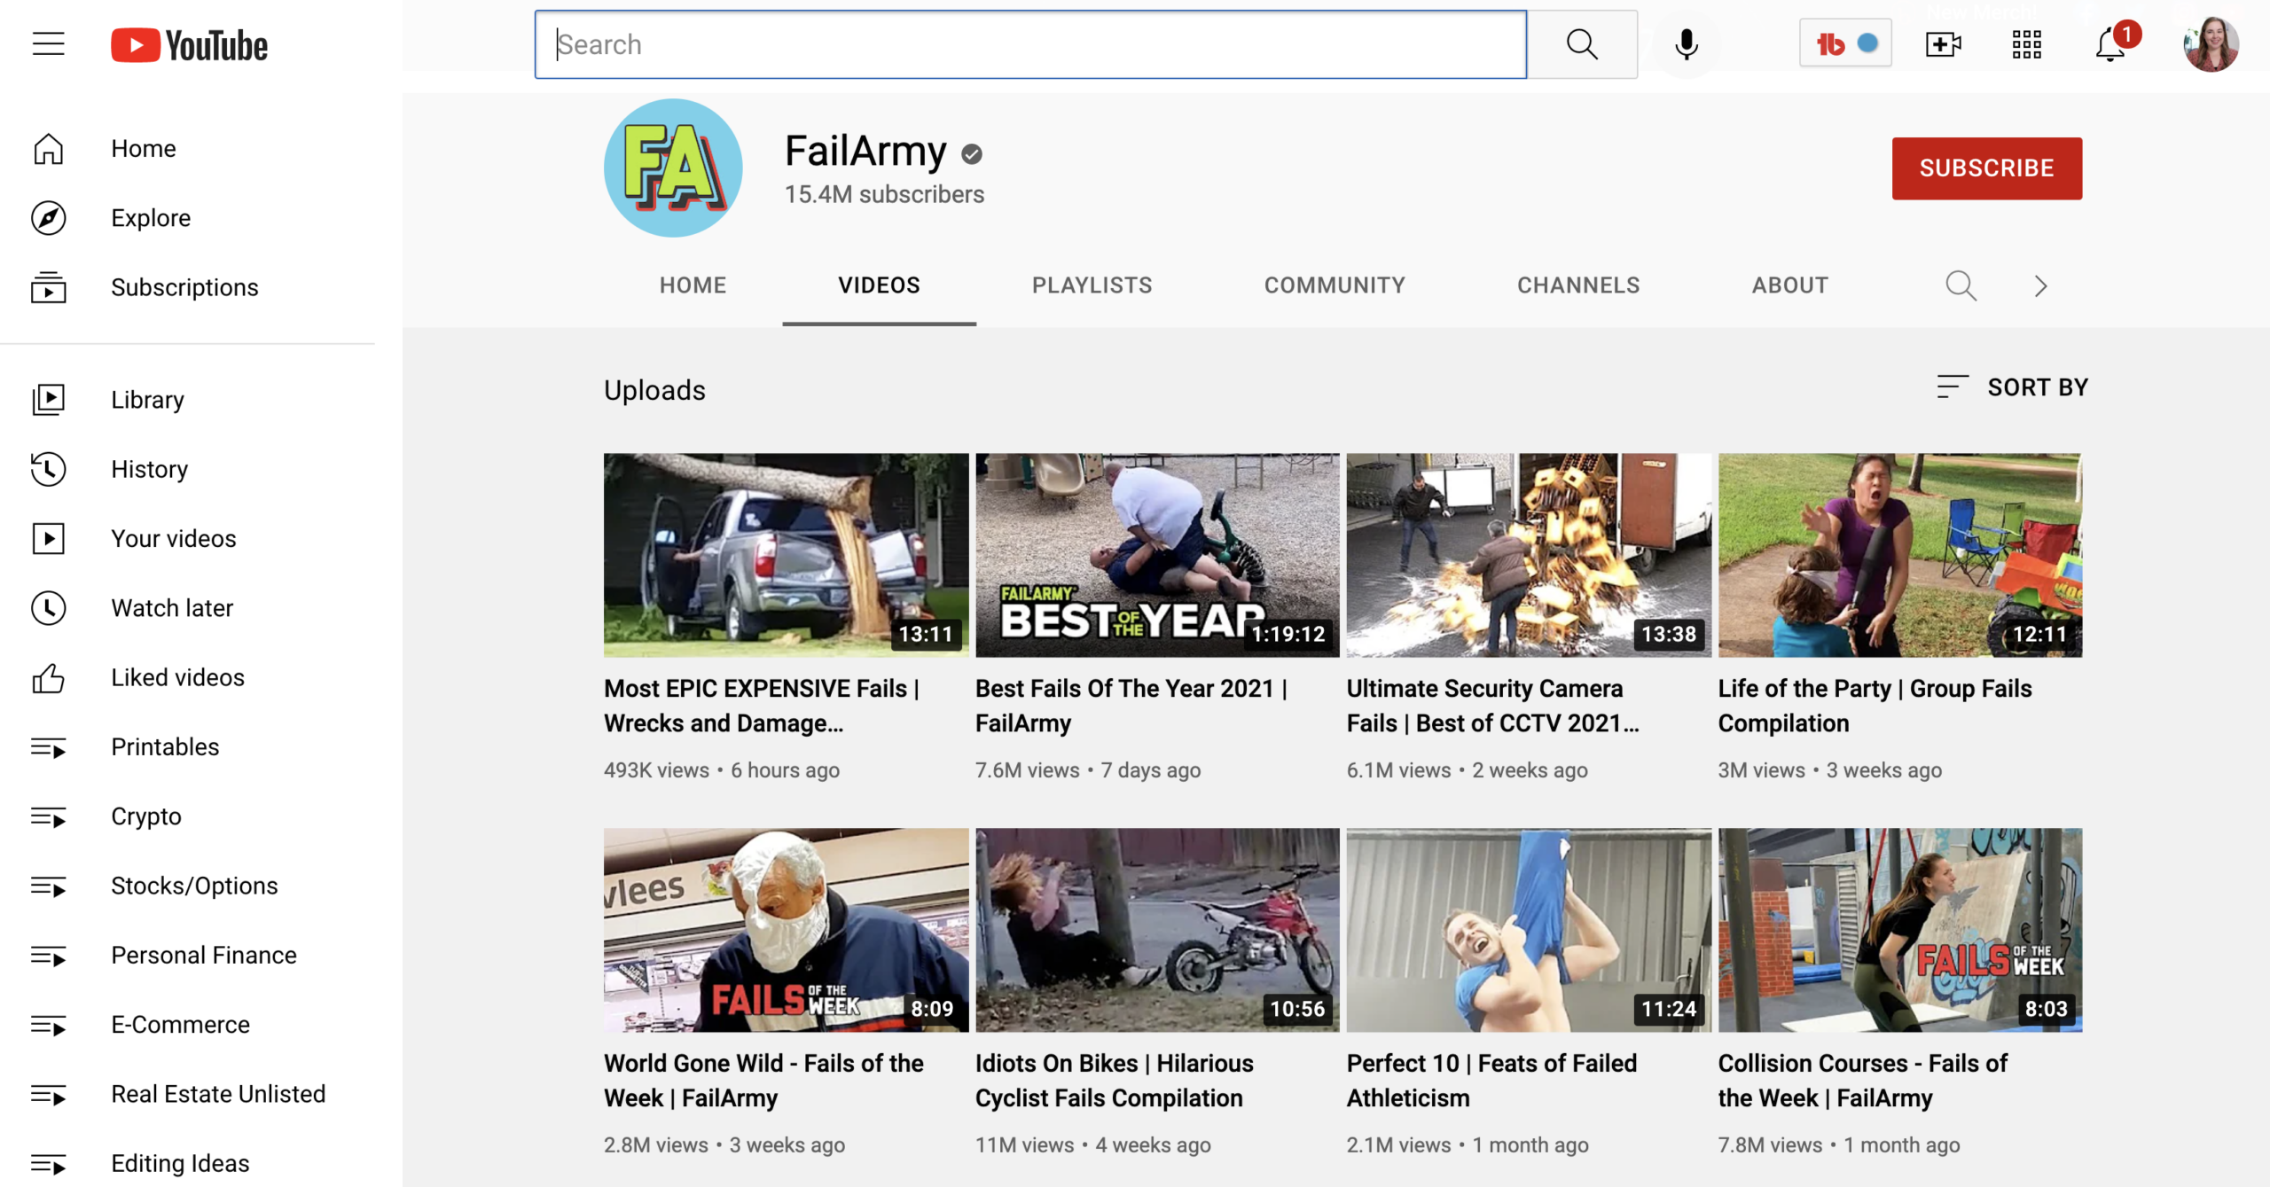
Task: Switch to the PLAYLISTS tab
Action: pyautogui.click(x=1092, y=285)
